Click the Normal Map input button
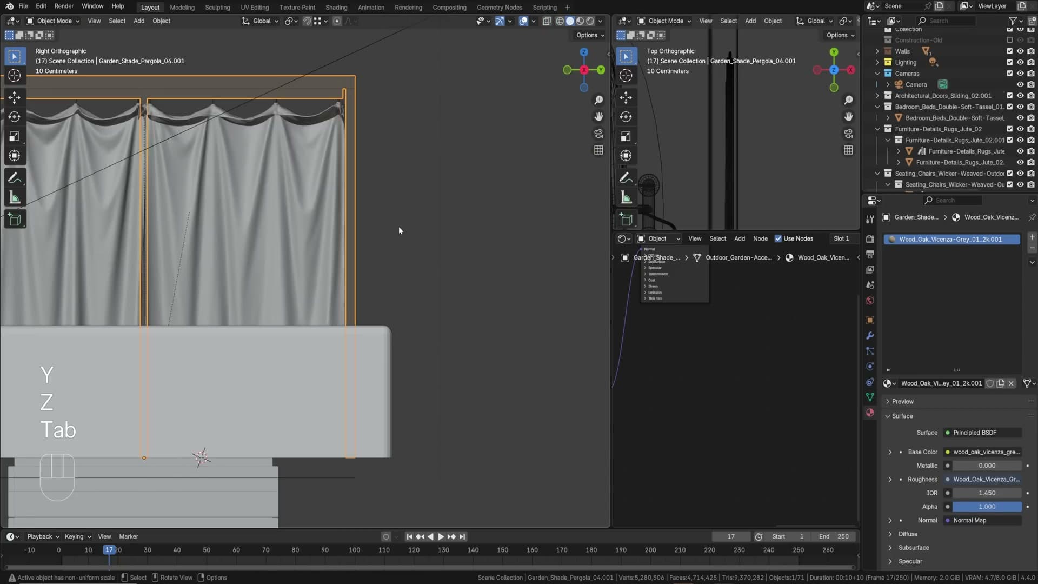This screenshot has height=584, width=1038. click(982, 521)
